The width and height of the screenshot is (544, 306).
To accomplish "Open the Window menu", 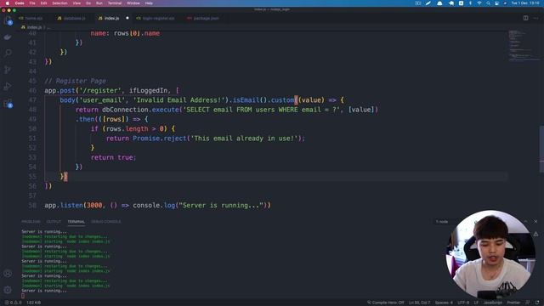I will tap(133, 3).
